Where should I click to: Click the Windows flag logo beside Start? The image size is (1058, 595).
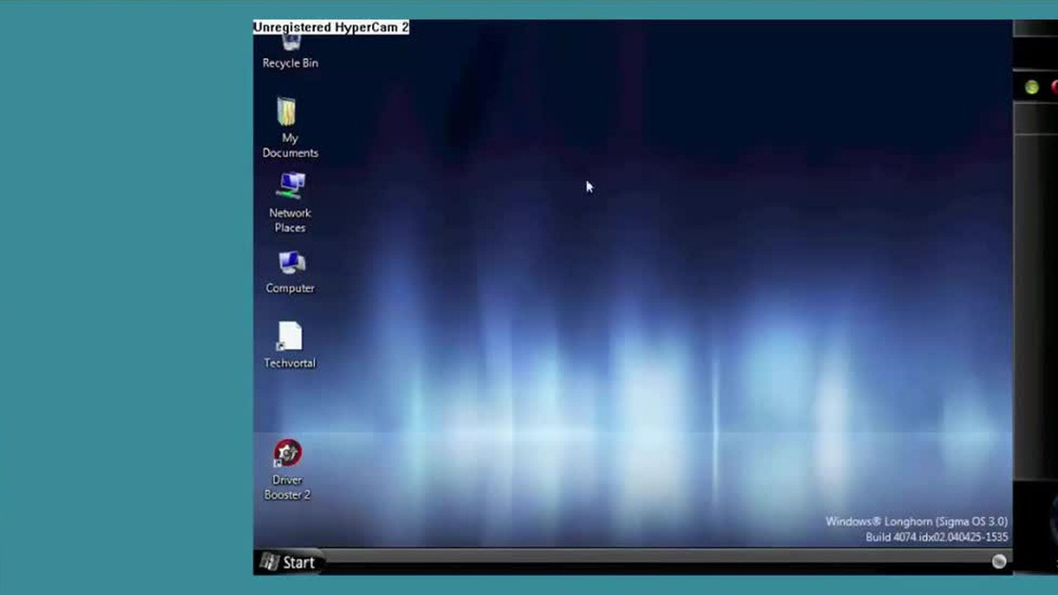tap(269, 562)
